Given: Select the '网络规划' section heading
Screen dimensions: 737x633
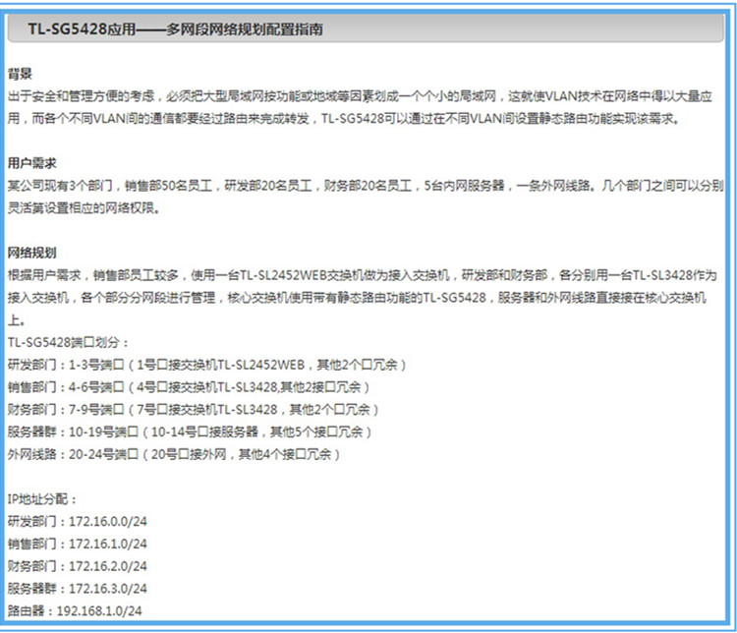Looking at the screenshot, I should pos(32,253).
